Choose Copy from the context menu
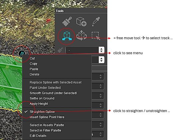This screenshot has width=177, height=140. [x=34, y=64]
